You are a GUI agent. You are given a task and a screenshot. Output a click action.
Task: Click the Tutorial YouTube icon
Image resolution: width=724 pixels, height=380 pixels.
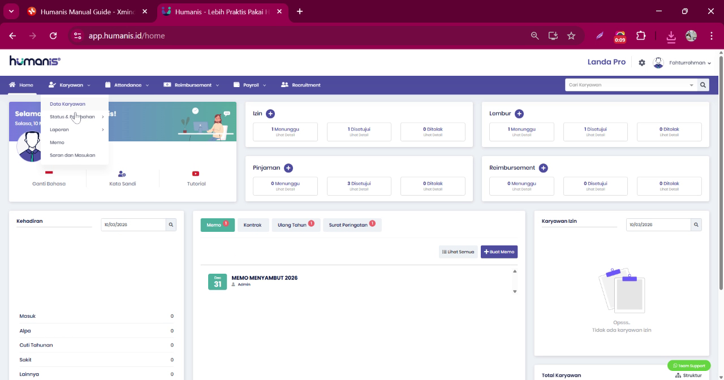tap(196, 174)
